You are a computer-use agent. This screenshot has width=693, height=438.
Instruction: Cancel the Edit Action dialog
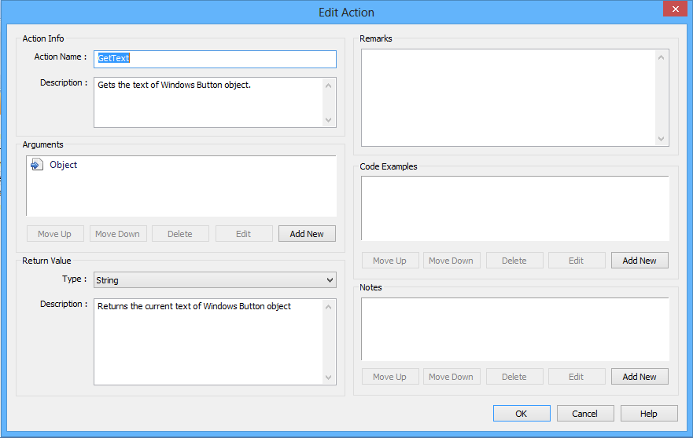(585, 414)
